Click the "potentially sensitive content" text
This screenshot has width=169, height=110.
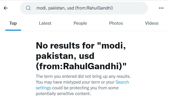(x=63, y=94)
